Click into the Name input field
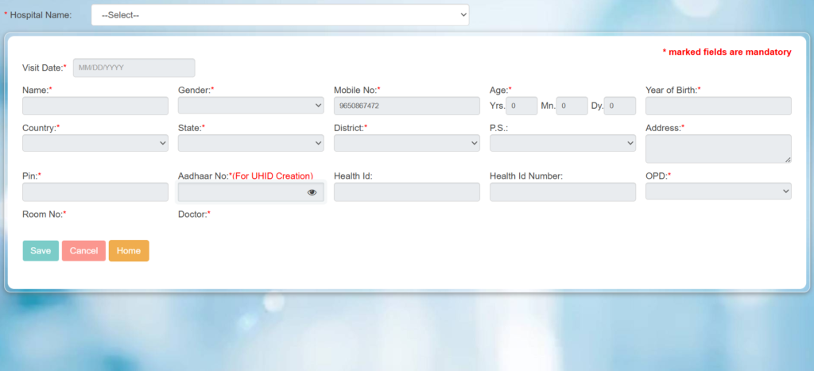Screen dimensions: 814x371 click(95, 106)
